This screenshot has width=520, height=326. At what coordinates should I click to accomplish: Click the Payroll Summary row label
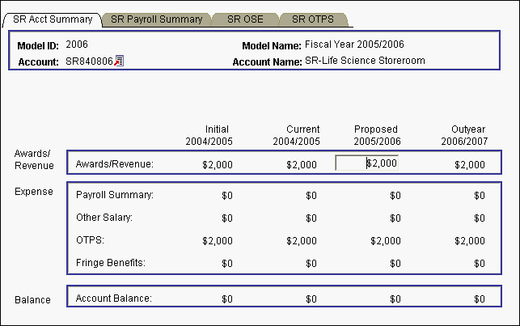click(114, 195)
